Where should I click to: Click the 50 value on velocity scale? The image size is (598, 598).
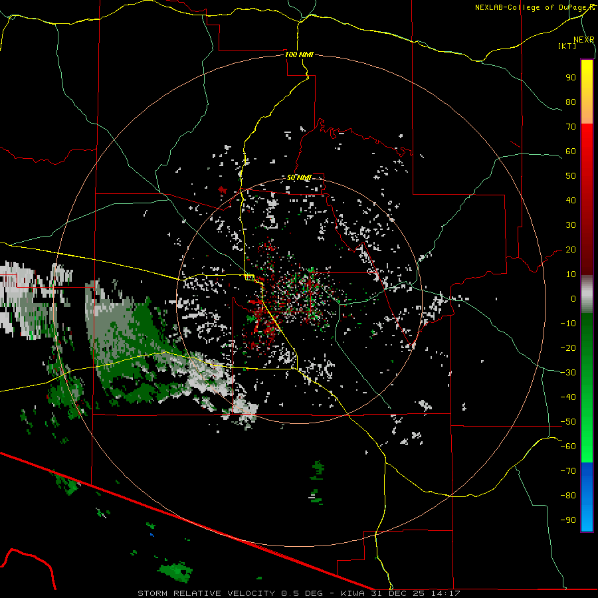point(571,176)
